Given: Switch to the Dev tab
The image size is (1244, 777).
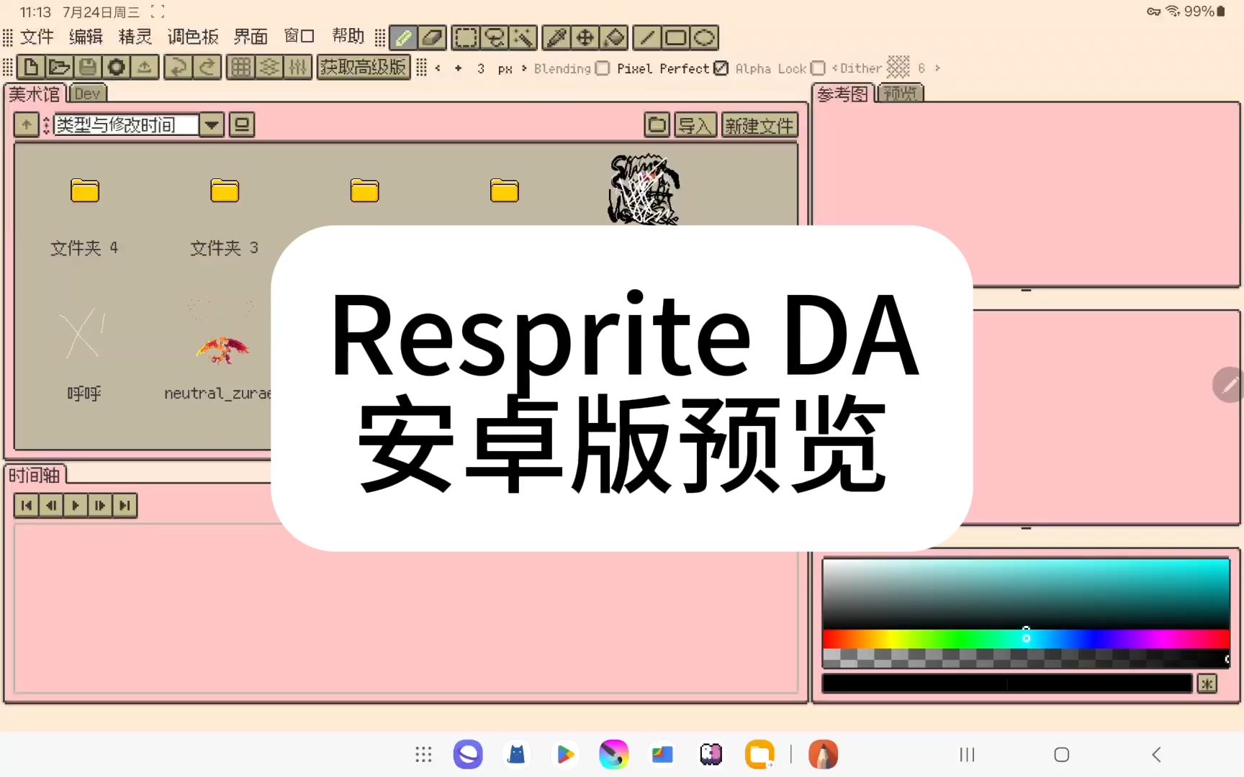Looking at the screenshot, I should click(x=88, y=94).
